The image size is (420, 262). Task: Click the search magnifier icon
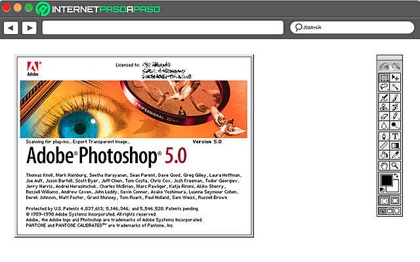pos(299,28)
